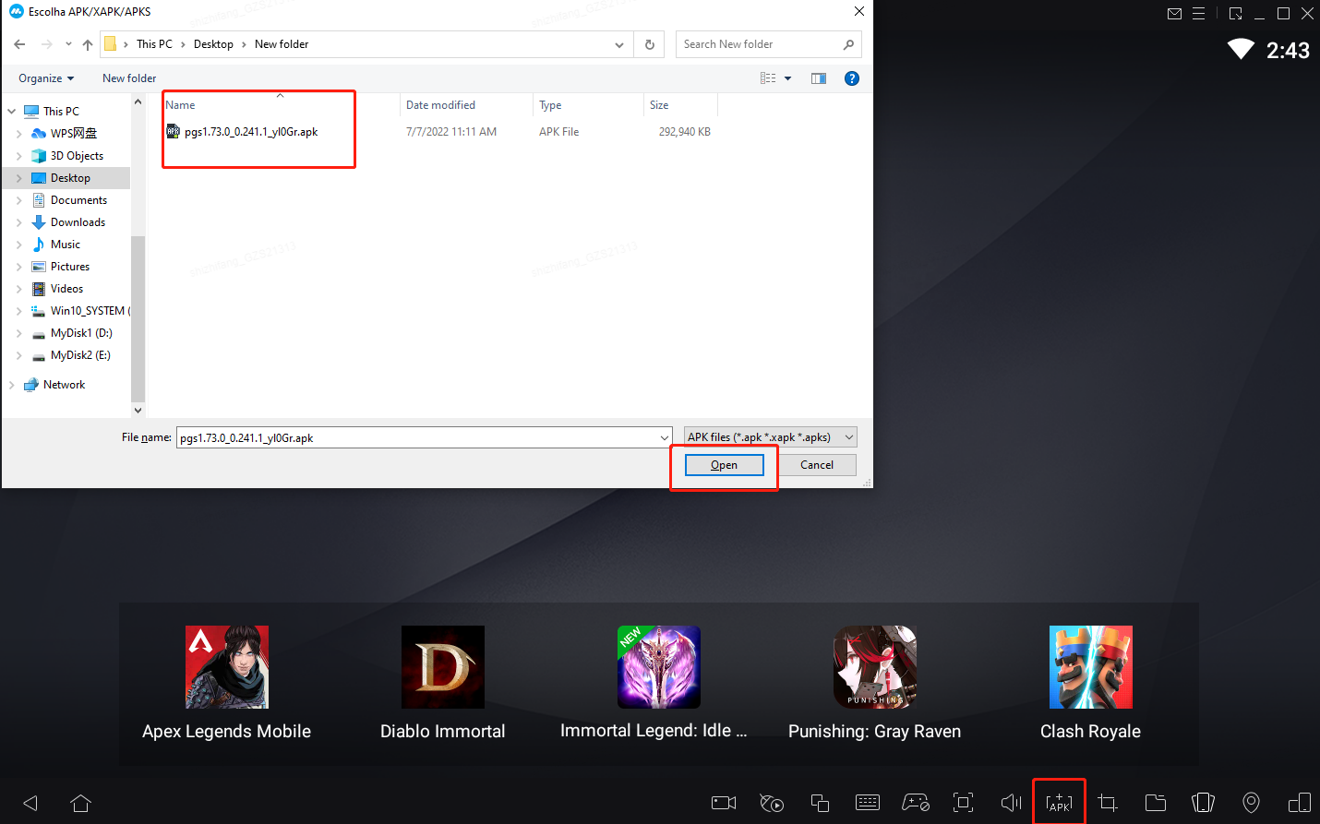Image resolution: width=1320 pixels, height=824 pixels.
Task: Open the Organize dropdown menu
Action: coord(46,78)
